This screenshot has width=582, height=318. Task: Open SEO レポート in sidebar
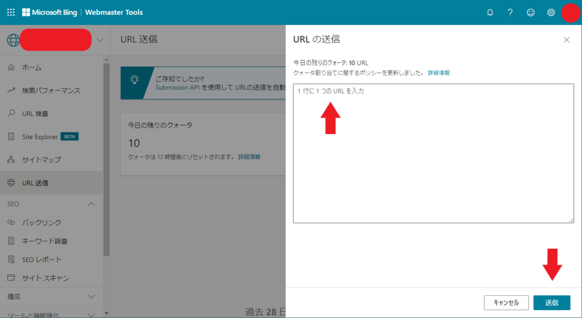click(x=51, y=260)
